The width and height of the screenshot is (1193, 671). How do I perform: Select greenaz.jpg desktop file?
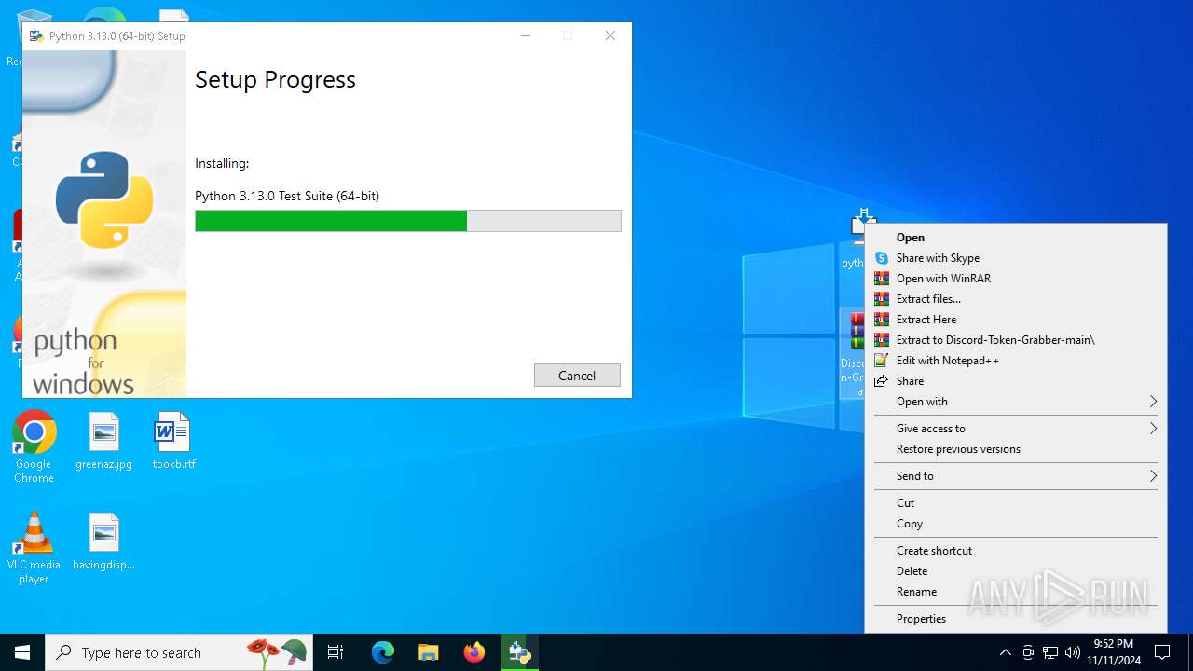pyautogui.click(x=103, y=441)
